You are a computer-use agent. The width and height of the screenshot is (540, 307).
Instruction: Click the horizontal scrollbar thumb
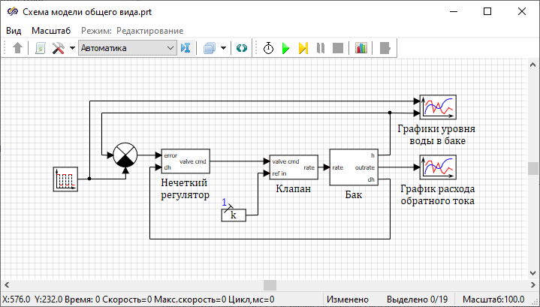point(269,285)
